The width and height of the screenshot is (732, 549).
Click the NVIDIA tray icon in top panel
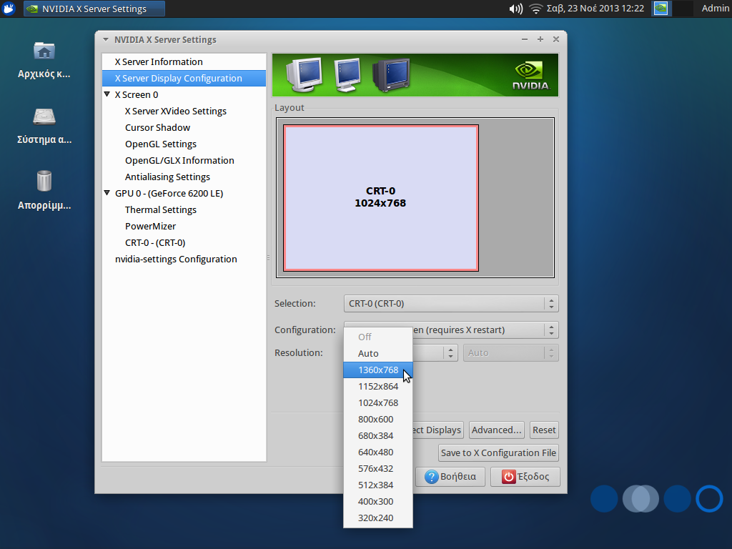pos(661,9)
